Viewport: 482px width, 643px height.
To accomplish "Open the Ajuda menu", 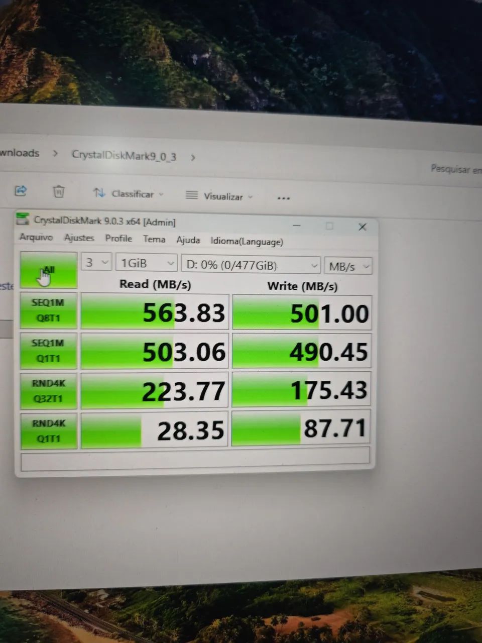I will point(188,240).
